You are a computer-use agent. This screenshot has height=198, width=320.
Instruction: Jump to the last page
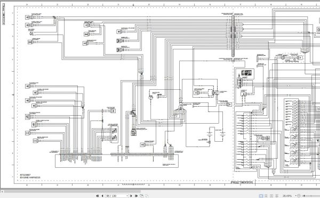136,196
